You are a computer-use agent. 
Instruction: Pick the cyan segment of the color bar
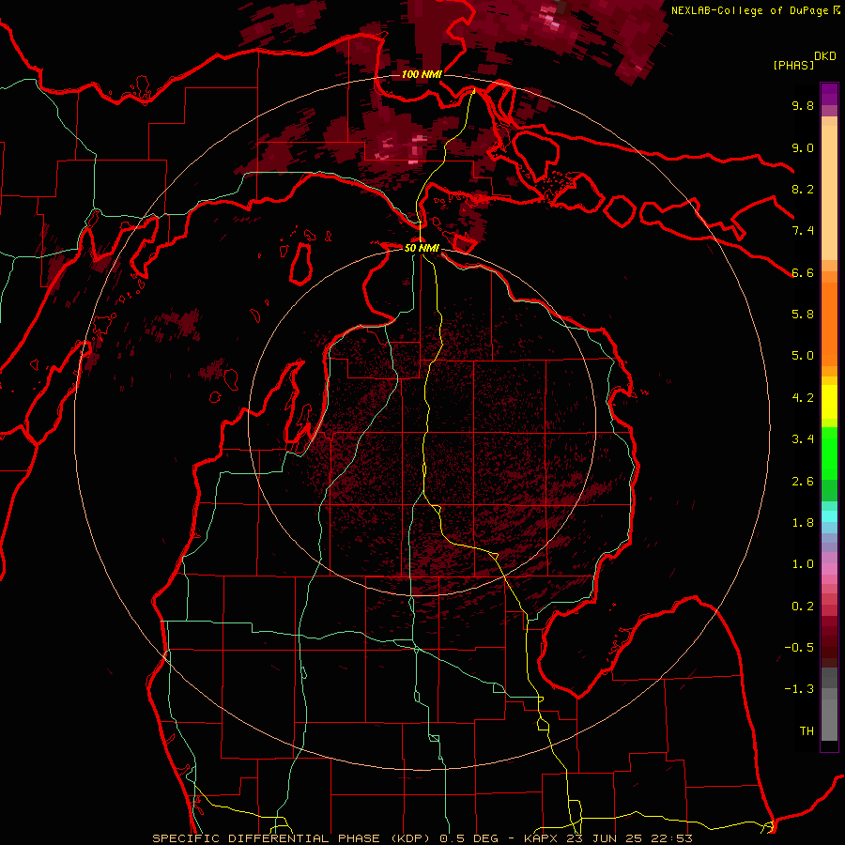[x=829, y=516]
